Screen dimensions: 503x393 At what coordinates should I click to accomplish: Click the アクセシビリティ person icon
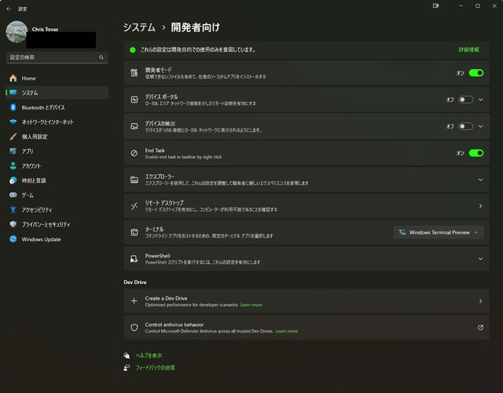tap(13, 209)
